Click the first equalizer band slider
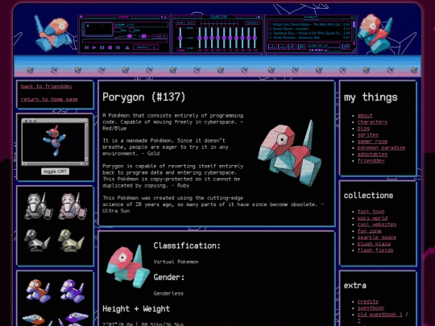Viewport: 435px width, 326px height. point(200,38)
